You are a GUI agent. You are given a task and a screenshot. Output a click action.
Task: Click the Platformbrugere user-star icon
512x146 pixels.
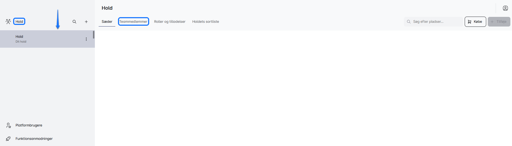coord(9,125)
